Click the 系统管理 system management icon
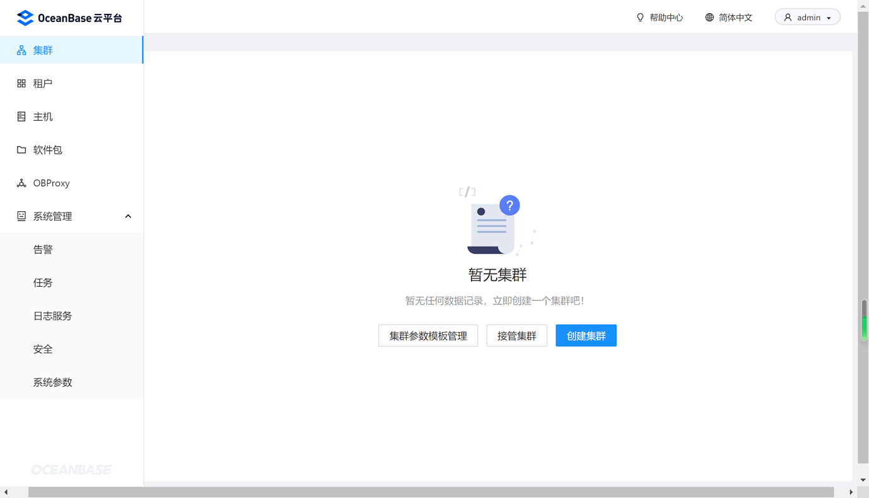Viewport: 869px width, 498px height. pos(21,216)
